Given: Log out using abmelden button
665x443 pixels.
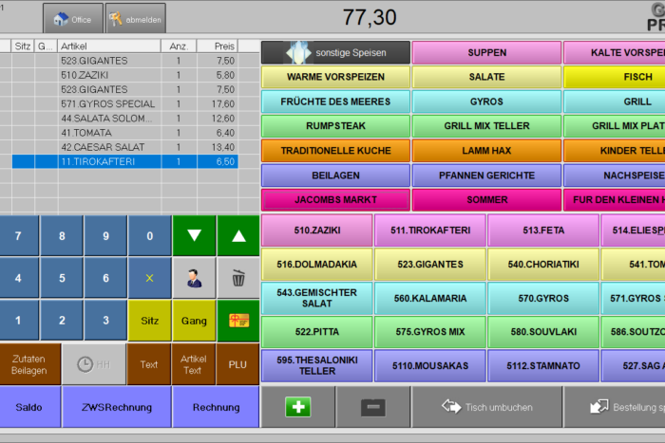Looking at the screenshot, I should pos(135,18).
